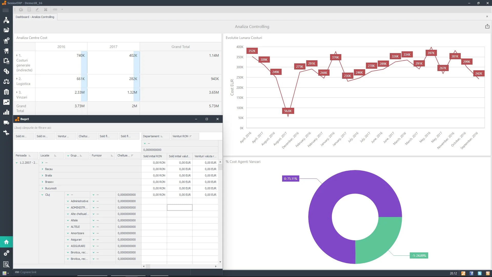Expand the Bacau location row
The image size is (492, 277).
pyautogui.click(x=42, y=169)
